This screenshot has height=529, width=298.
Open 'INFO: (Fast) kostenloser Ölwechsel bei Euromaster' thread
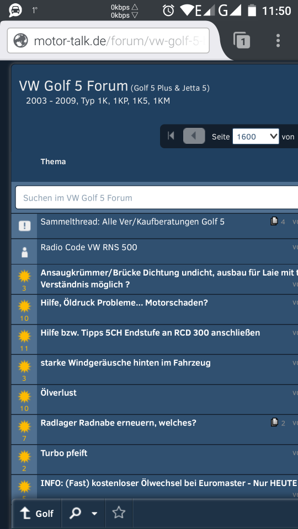169,483
